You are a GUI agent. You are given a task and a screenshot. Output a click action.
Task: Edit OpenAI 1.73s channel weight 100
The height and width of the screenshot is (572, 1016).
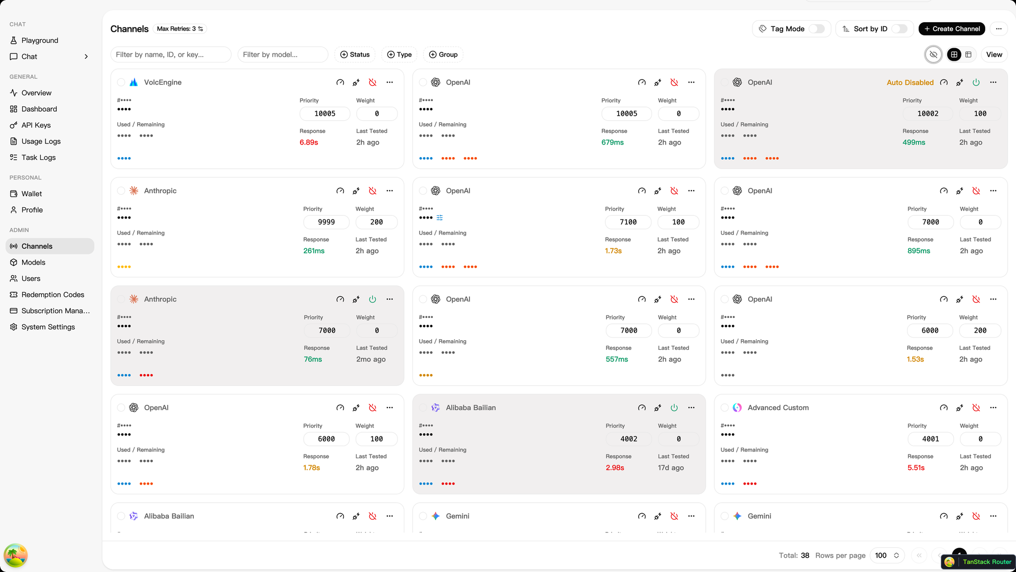point(678,222)
